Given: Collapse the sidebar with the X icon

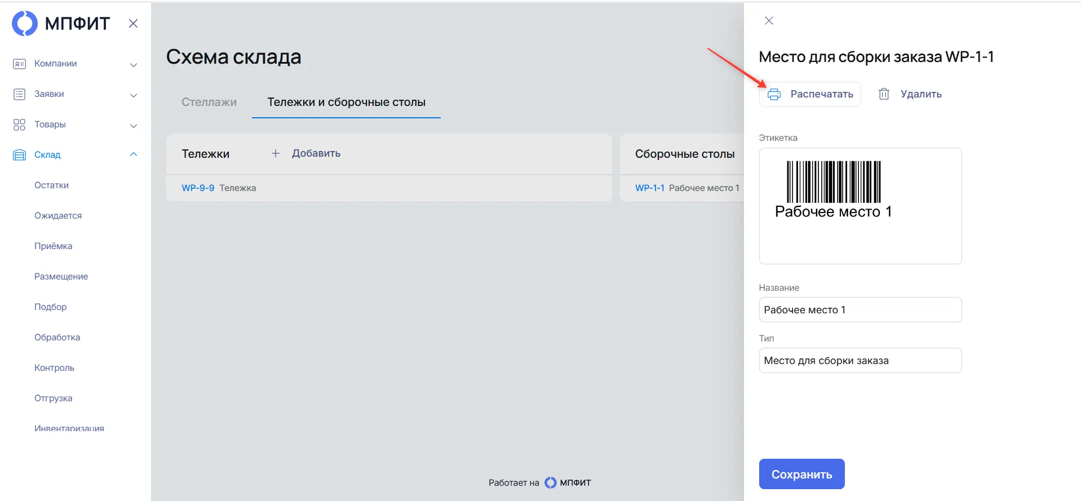Looking at the screenshot, I should [133, 24].
